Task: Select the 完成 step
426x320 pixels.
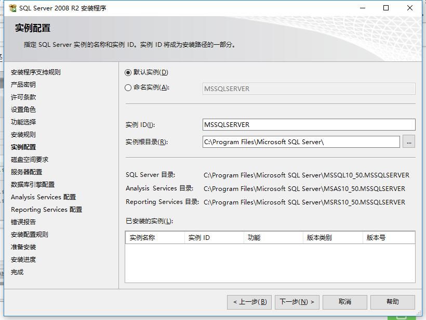Action: (17, 272)
